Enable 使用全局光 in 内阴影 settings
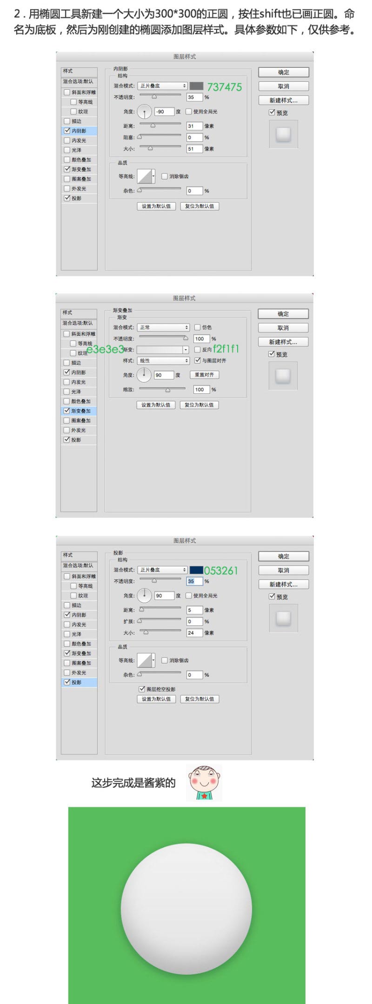This screenshot has width=372, height=1004. [x=188, y=112]
